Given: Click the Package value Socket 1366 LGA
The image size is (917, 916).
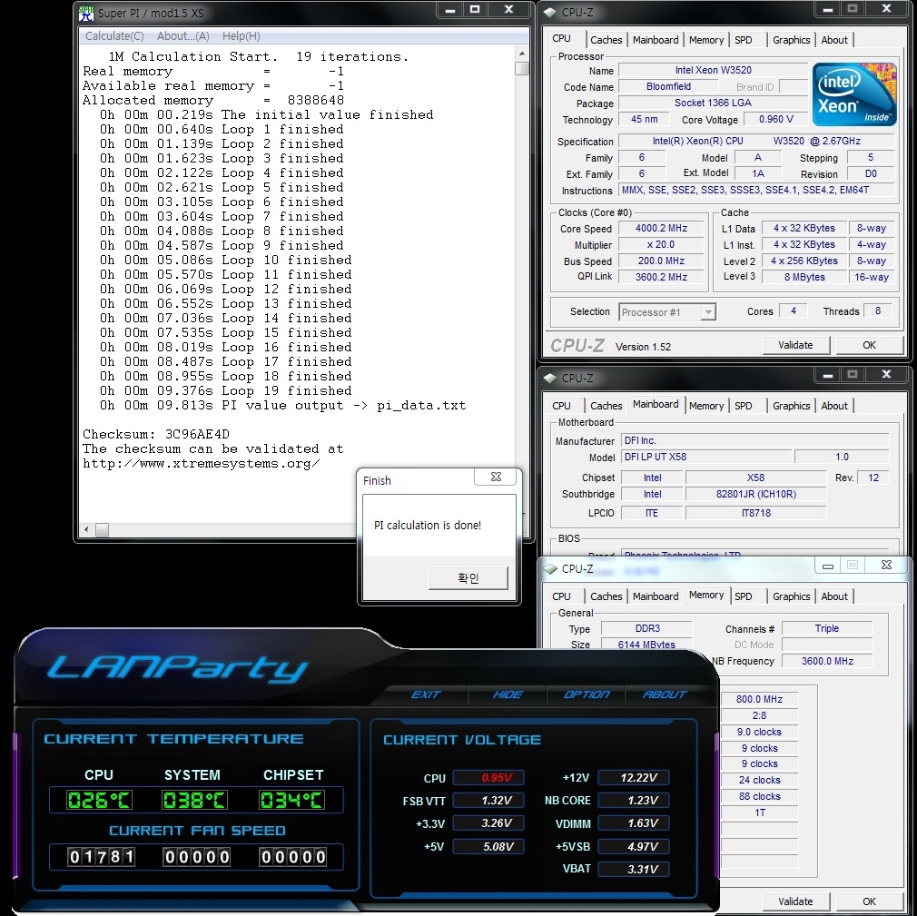Looking at the screenshot, I should (x=713, y=103).
